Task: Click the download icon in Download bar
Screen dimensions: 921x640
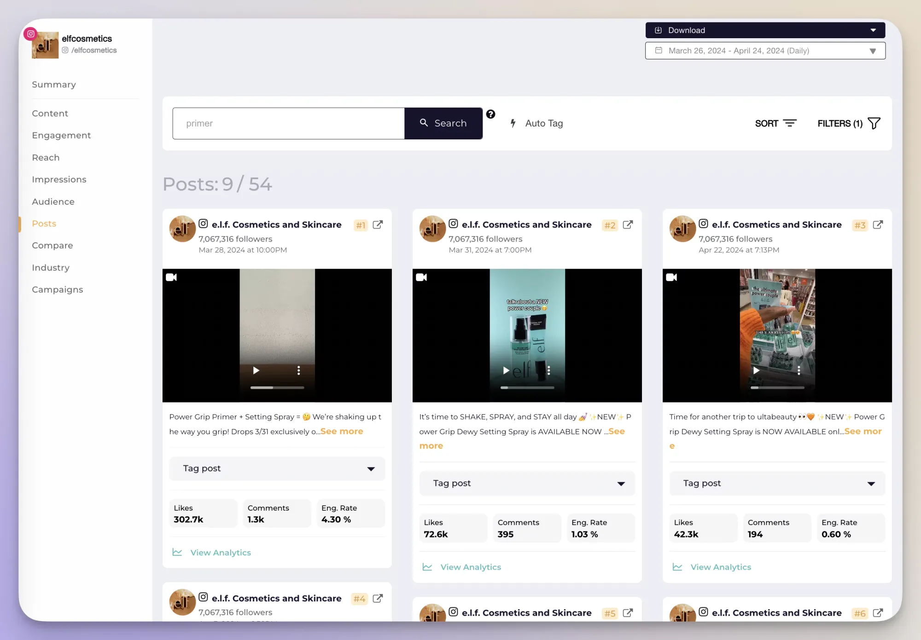Action: [658, 30]
